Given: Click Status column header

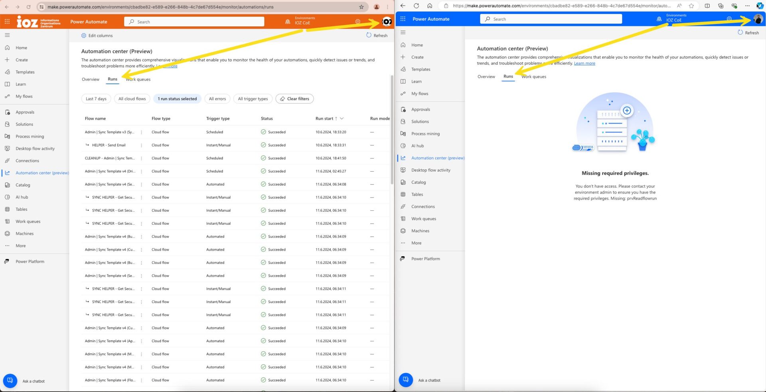Looking at the screenshot, I should 267,119.
